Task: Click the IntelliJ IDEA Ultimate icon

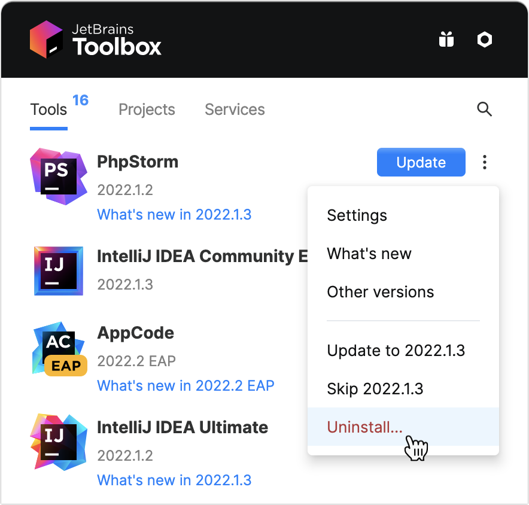Action: click(x=58, y=442)
